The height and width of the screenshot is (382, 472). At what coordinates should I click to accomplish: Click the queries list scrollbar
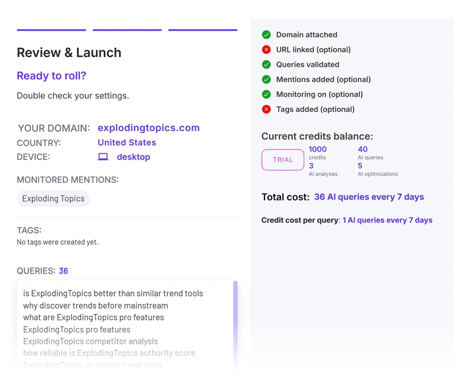pos(236,318)
